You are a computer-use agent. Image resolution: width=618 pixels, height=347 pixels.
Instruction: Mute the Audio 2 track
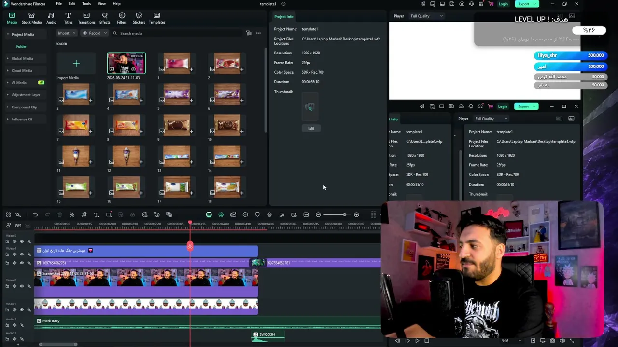coord(14,339)
